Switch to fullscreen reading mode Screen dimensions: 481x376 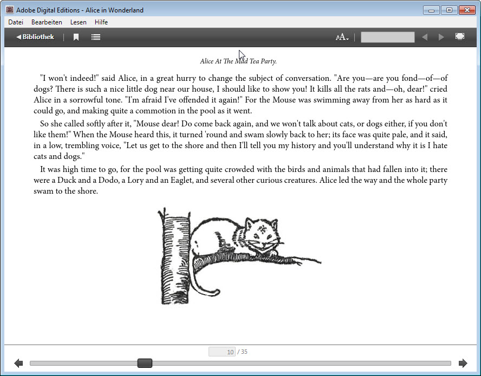459,37
